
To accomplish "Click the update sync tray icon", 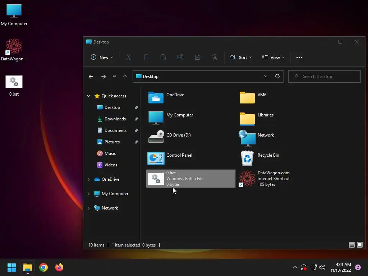I will [304, 267].
